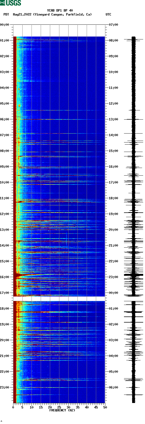Click the white data gap after 17:00 PDT
Viewport: 145px width, 424px height.
[59, 299]
